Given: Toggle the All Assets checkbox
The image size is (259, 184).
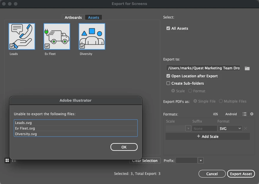Looking at the screenshot, I should tap(168, 28).
